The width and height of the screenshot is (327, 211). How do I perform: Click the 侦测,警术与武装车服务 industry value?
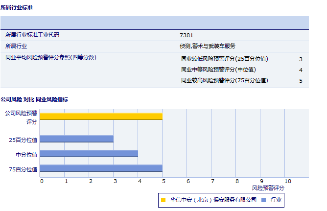[x=208, y=46]
